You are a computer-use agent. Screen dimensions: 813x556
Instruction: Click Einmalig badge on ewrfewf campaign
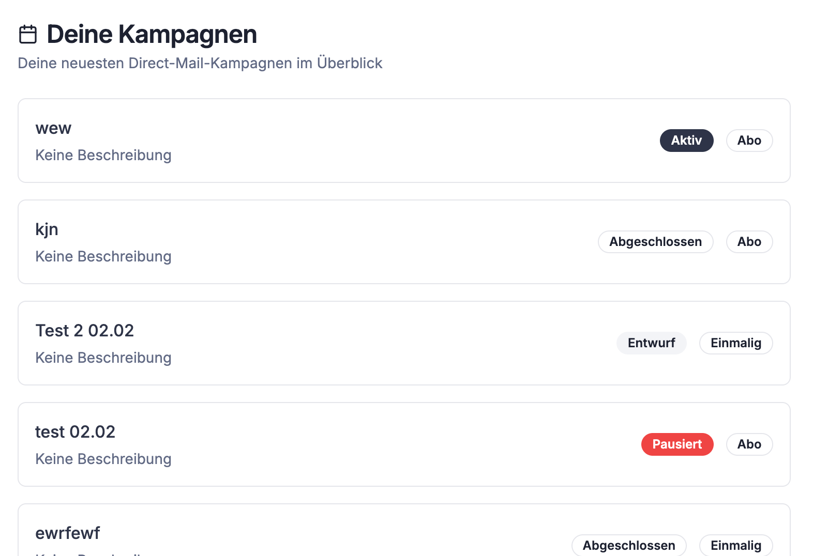(x=735, y=545)
